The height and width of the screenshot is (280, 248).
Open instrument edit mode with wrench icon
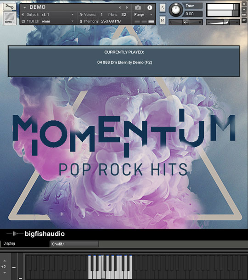coord(10,6)
